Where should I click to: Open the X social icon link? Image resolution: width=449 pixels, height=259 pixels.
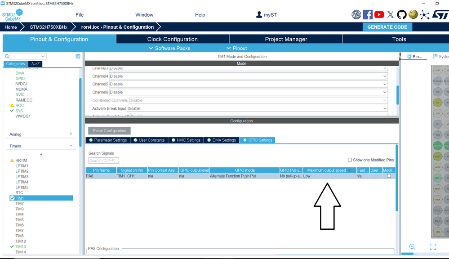(390, 14)
